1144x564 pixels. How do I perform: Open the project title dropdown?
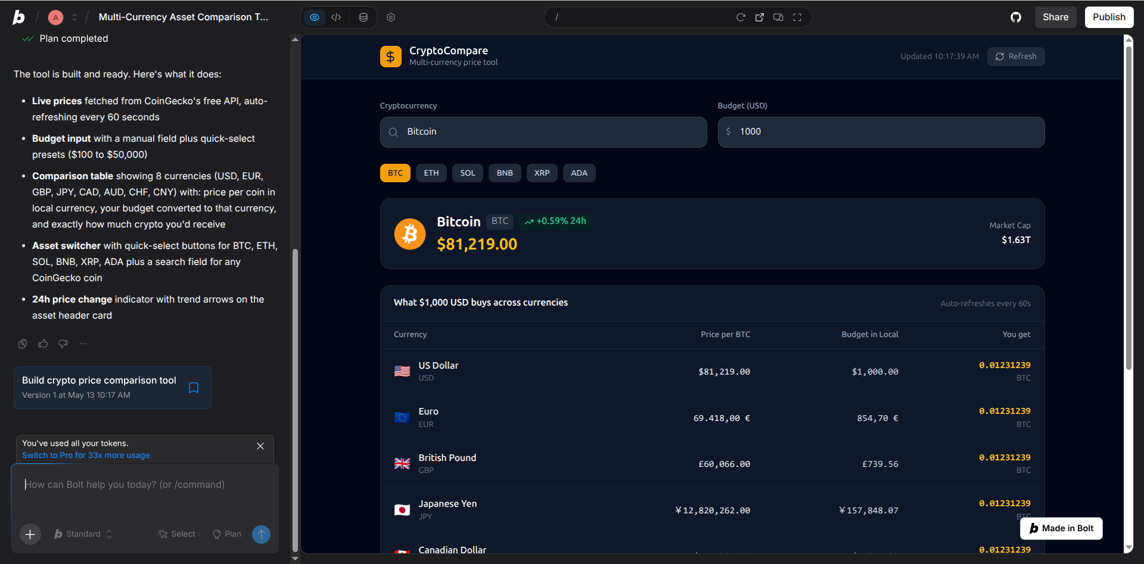[184, 17]
